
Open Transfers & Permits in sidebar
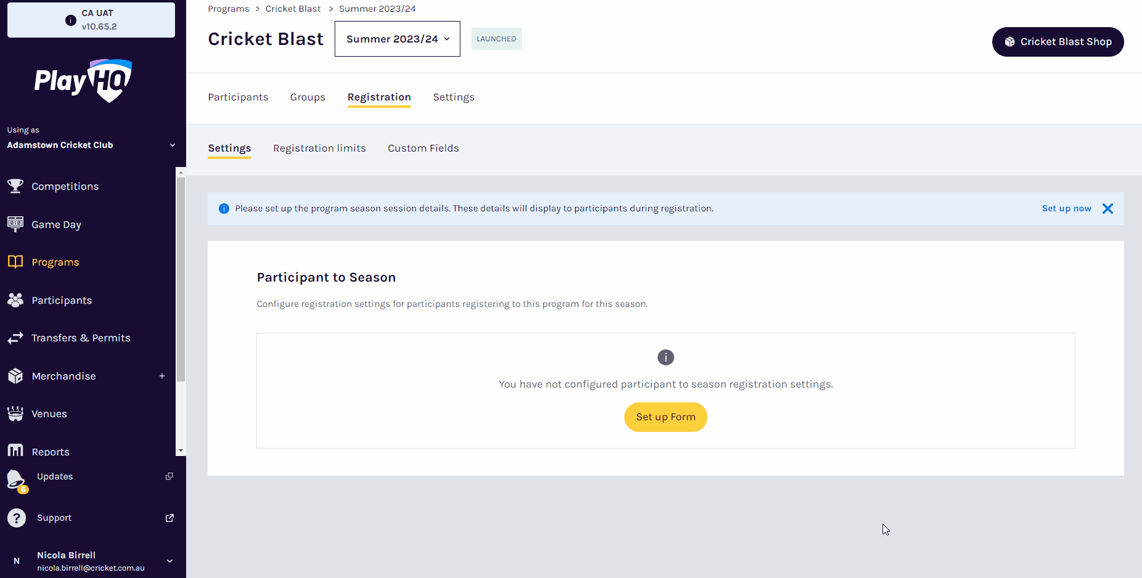click(81, 338)
